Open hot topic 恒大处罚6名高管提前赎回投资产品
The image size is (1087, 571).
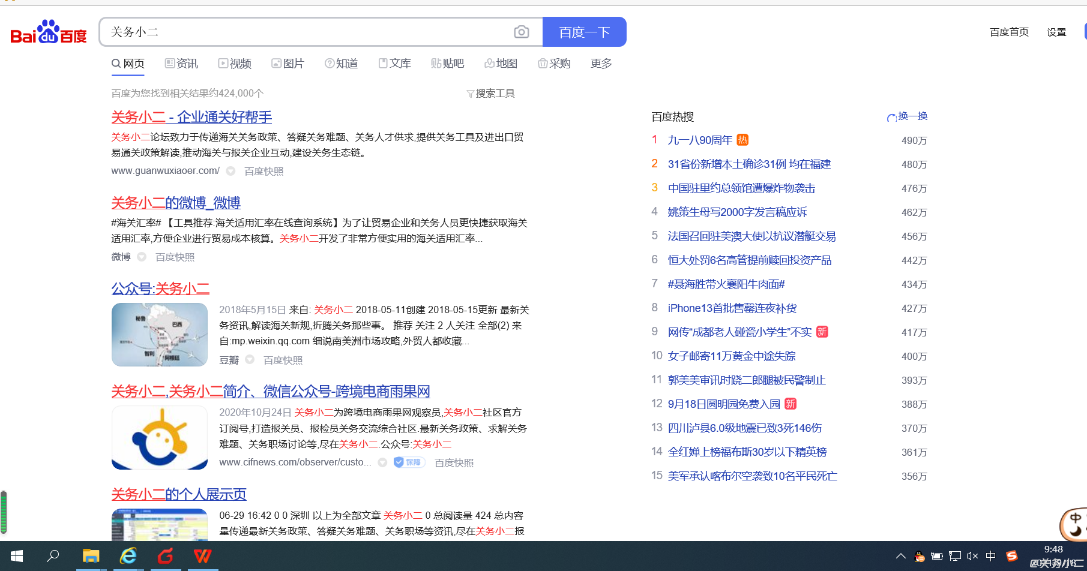pyautogui.click(x=750, y=260)
